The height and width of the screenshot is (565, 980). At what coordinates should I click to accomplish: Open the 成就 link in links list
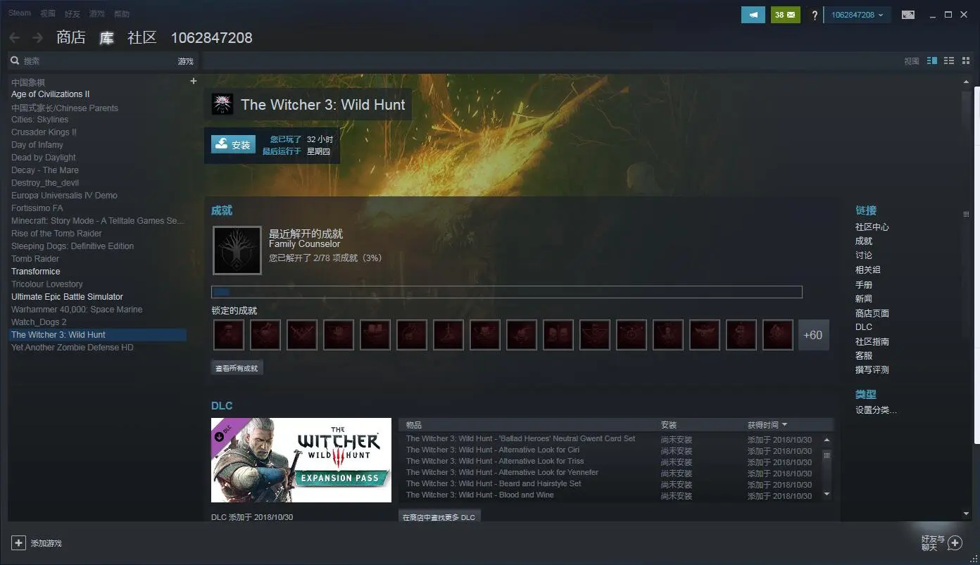coord(864,241)
